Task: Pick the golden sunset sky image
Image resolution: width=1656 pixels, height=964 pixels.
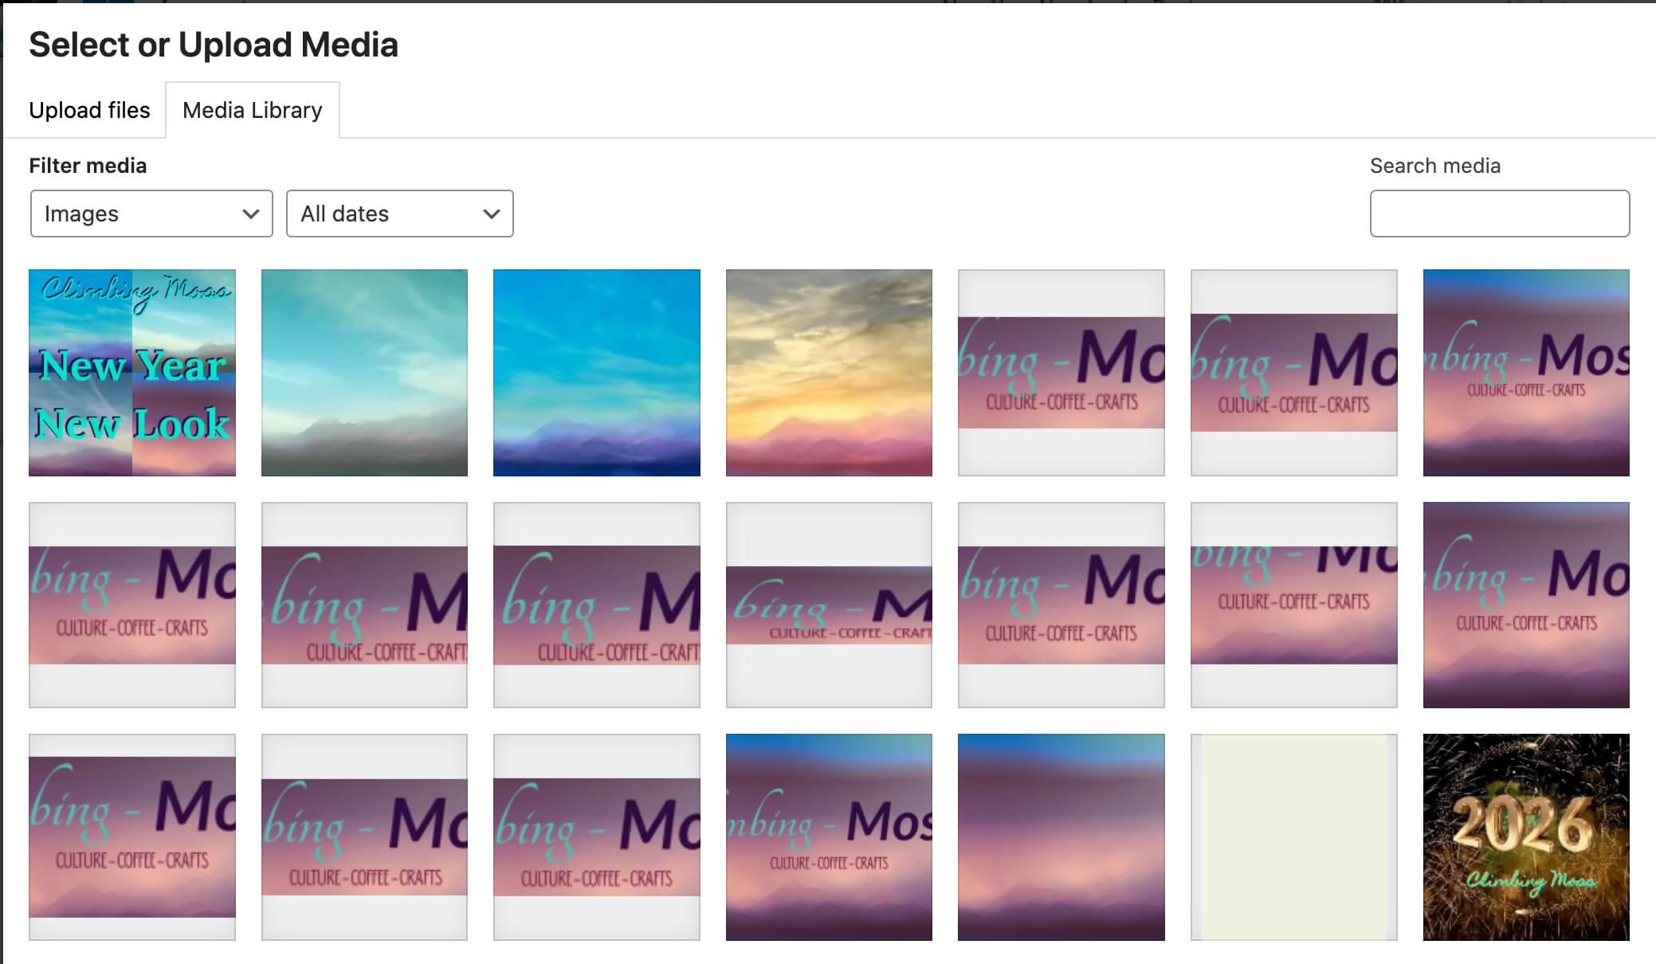Action: (x=829, y=373)
